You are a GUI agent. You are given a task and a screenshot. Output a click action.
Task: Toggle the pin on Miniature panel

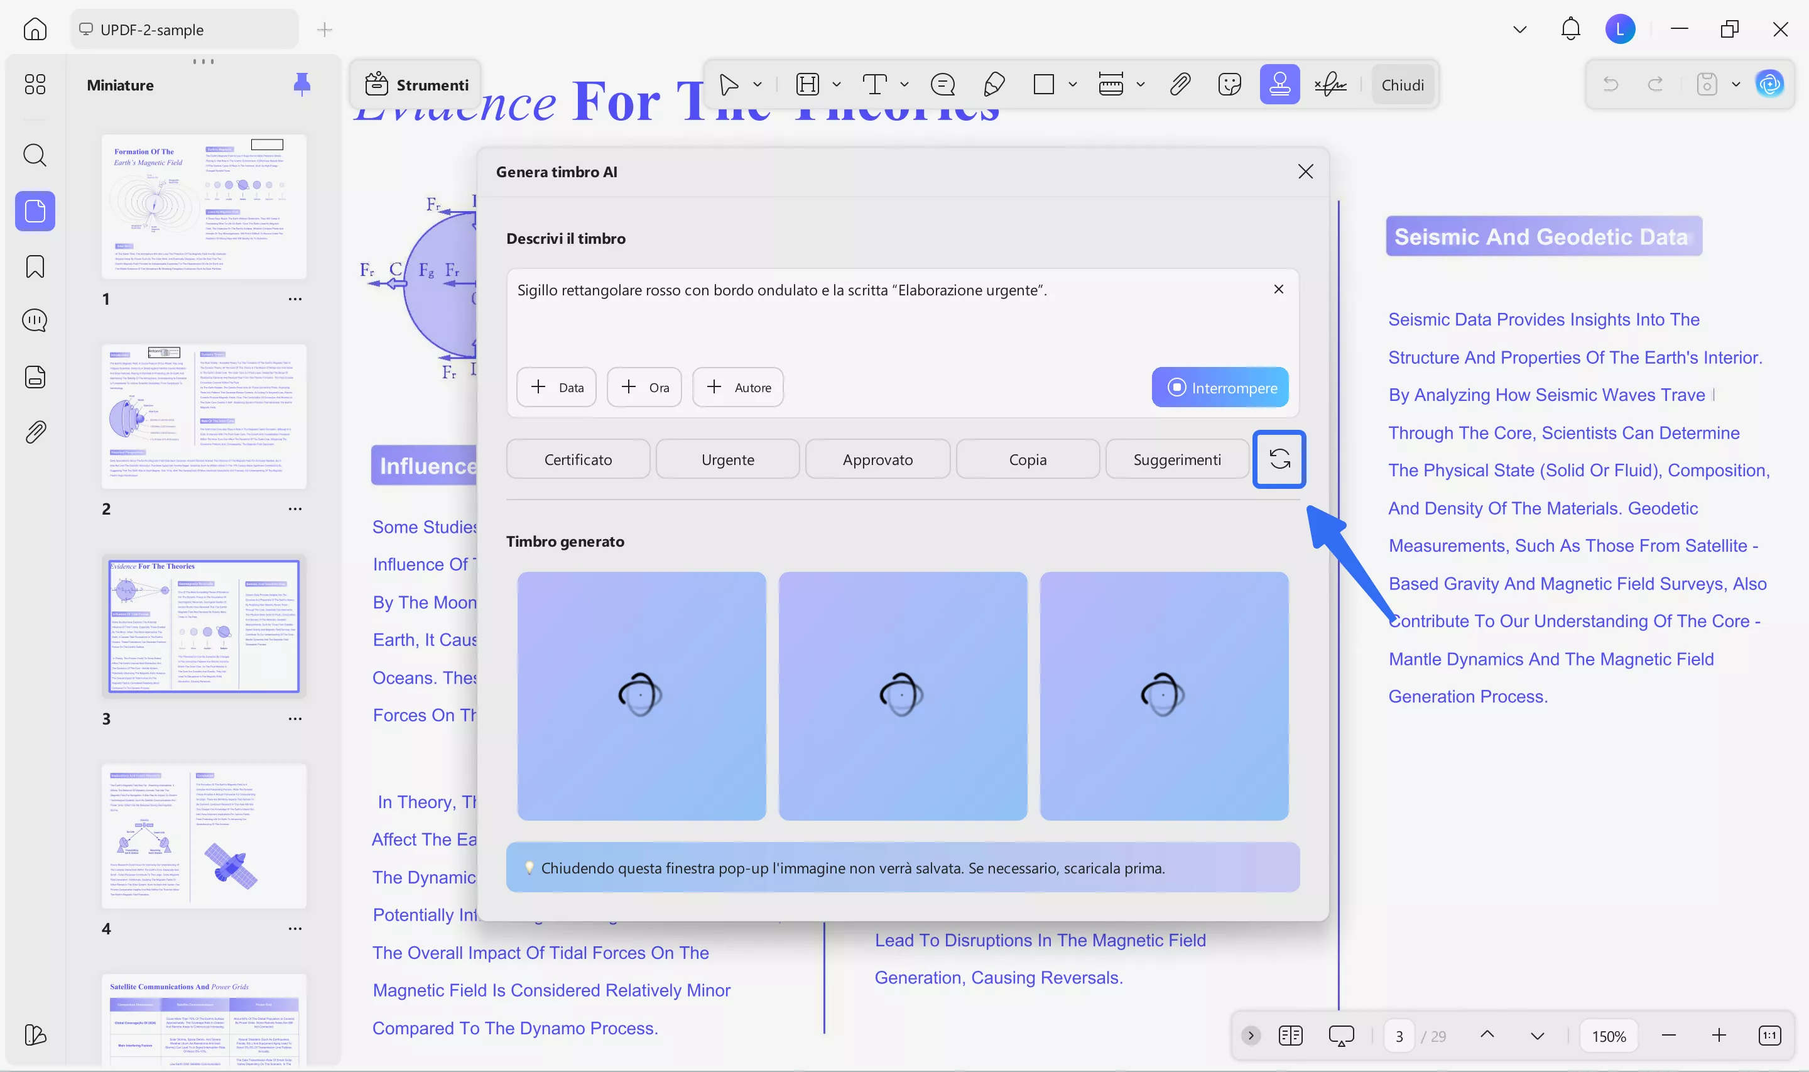301,85
